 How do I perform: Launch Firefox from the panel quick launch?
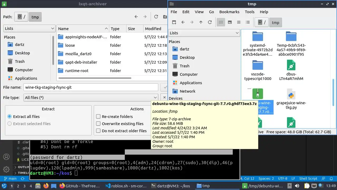pyautogui.click(x=46, y=186)
